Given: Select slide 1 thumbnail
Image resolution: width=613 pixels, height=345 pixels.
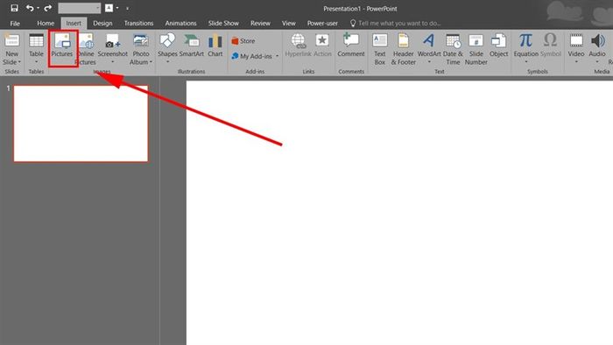Looking at the screenshot, I should coord(81,123).
